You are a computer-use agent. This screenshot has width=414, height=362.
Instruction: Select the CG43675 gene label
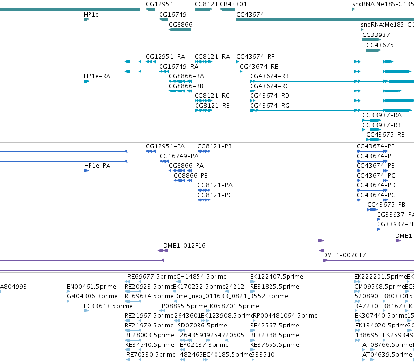coord(380,45)
